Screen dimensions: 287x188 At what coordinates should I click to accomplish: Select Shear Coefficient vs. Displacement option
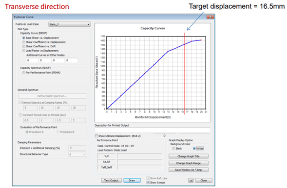23,42
